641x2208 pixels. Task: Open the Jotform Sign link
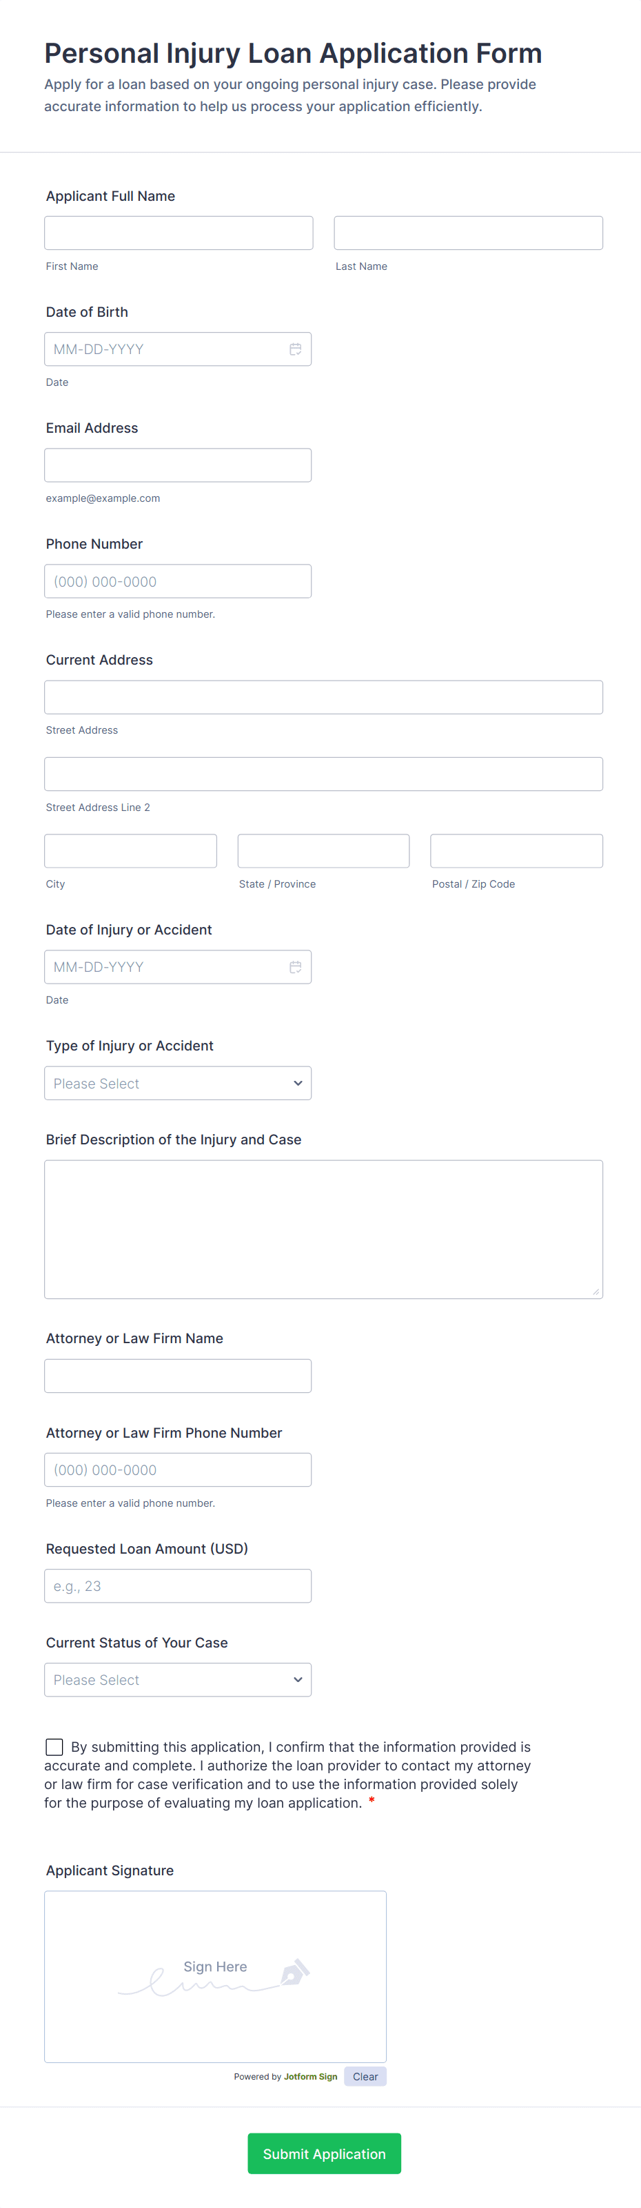[x=309, y=2077]
